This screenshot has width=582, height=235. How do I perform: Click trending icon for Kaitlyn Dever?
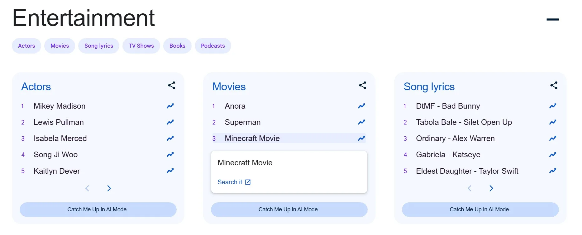point(170,171)
